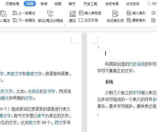Open the 汉字 hyperlink

(x=29, y=98)
